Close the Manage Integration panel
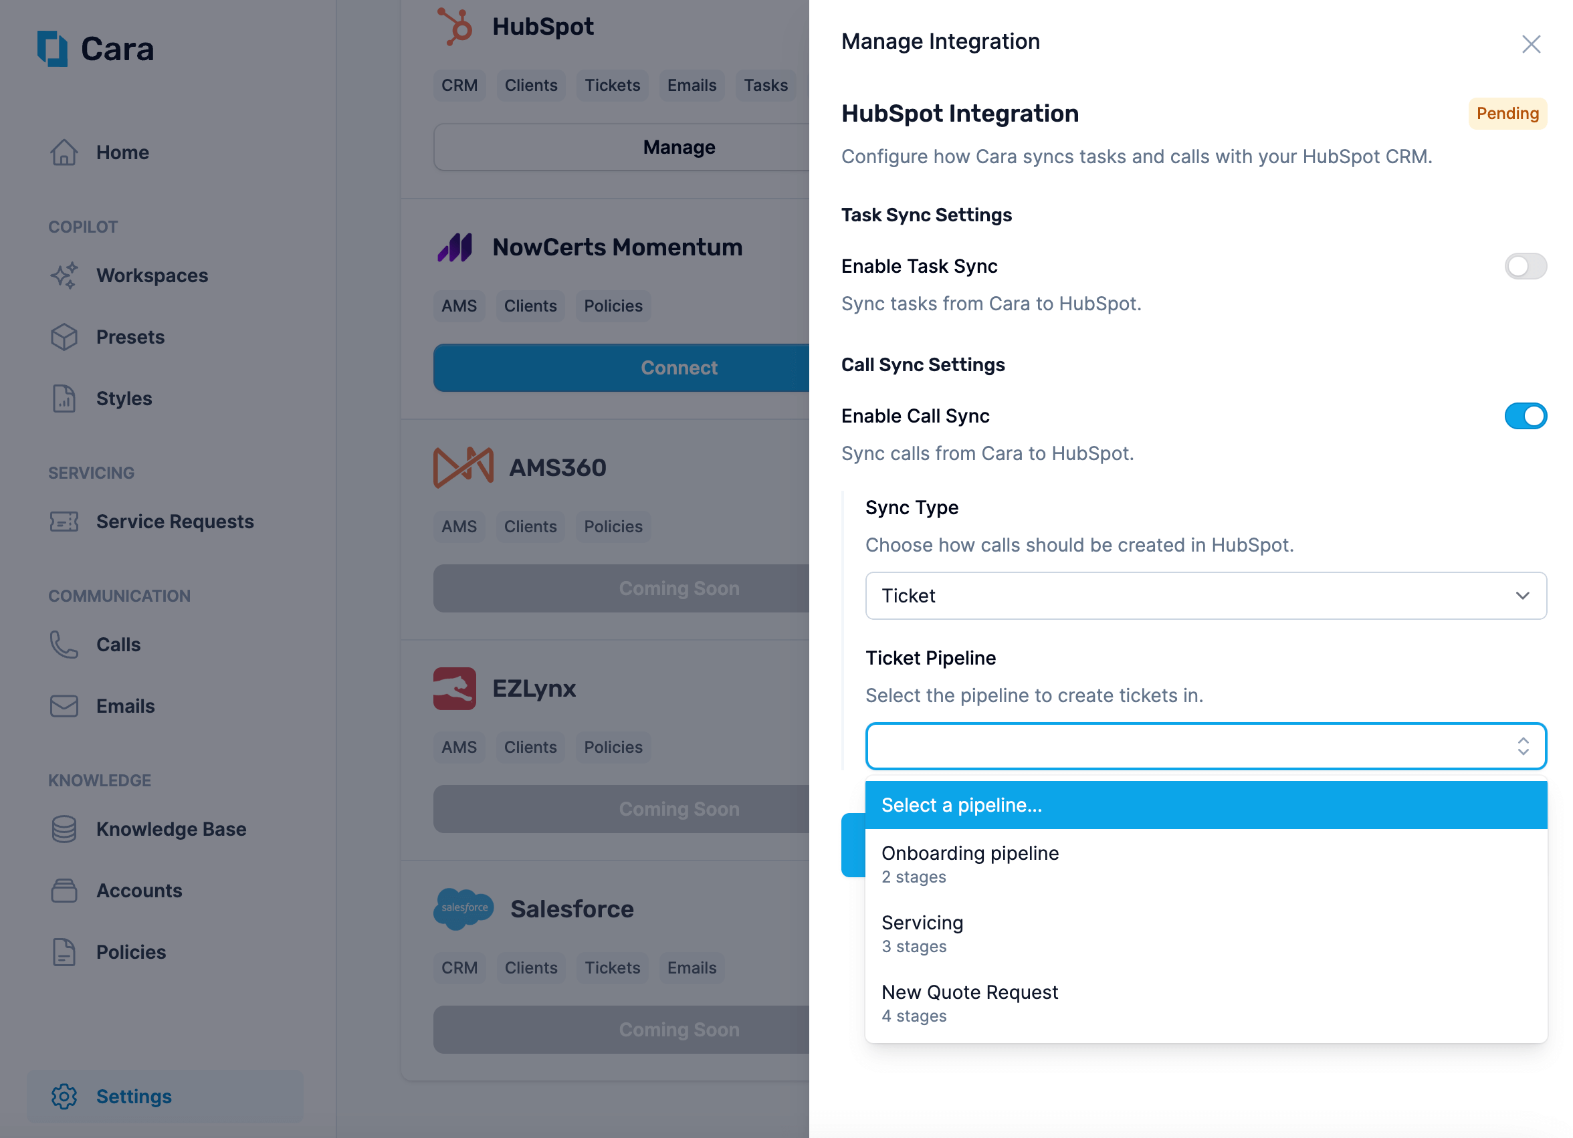This screenshot has height=1138, width=1573. pyautogui.click(x=1531, y=43)
